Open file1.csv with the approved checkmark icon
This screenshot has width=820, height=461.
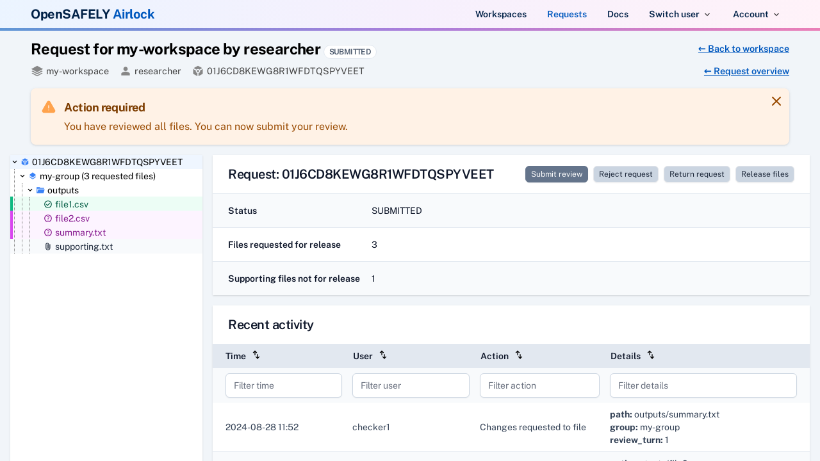coord(71,204)
